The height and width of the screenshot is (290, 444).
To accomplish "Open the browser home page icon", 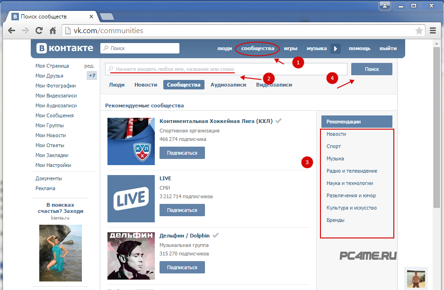I will click(x=53, y=31).
